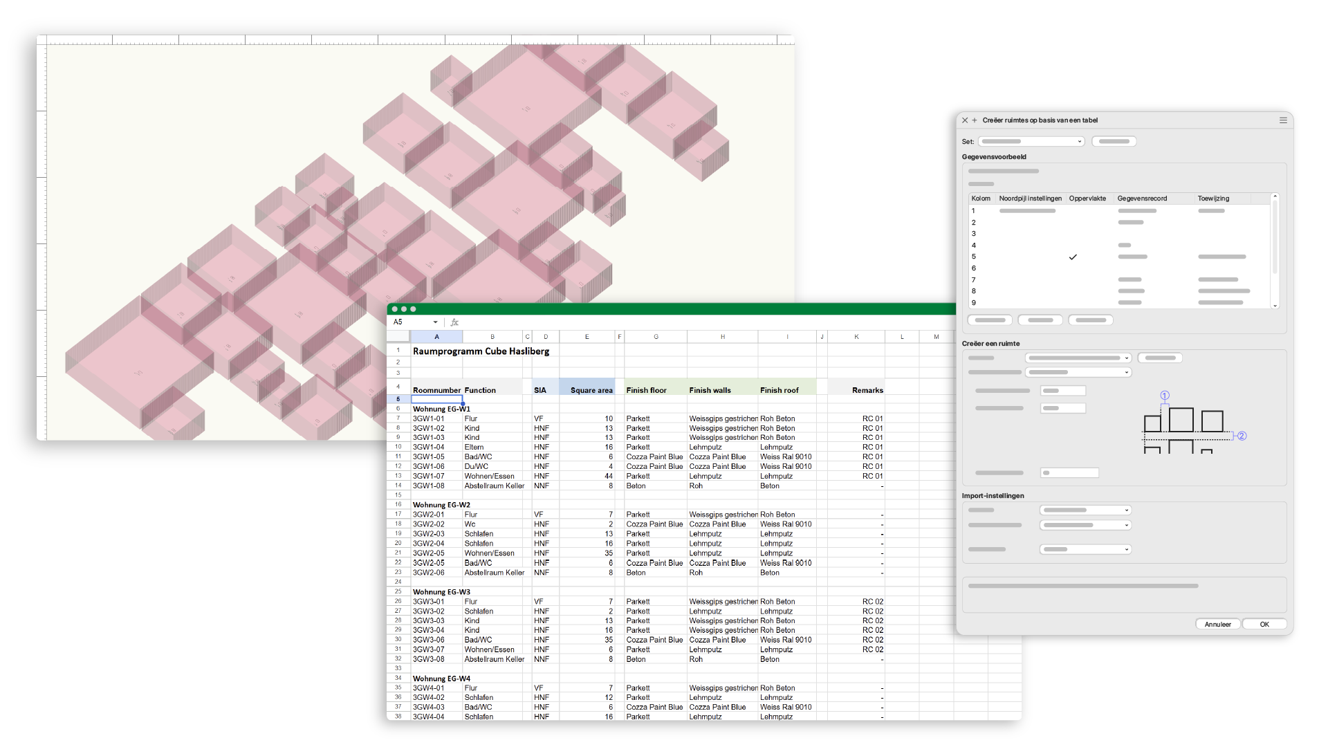Viewport: 1328px width, 747px height.
Task: Select the Square area header cell
Action: pos(587,390)
